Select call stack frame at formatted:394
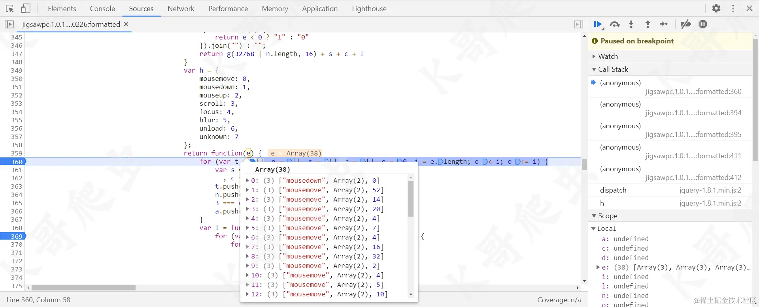759x307 pixels. click(x=670, y=109)
